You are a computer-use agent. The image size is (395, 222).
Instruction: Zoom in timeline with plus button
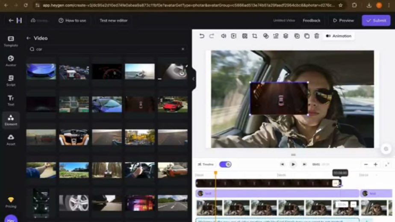(375, 164)
